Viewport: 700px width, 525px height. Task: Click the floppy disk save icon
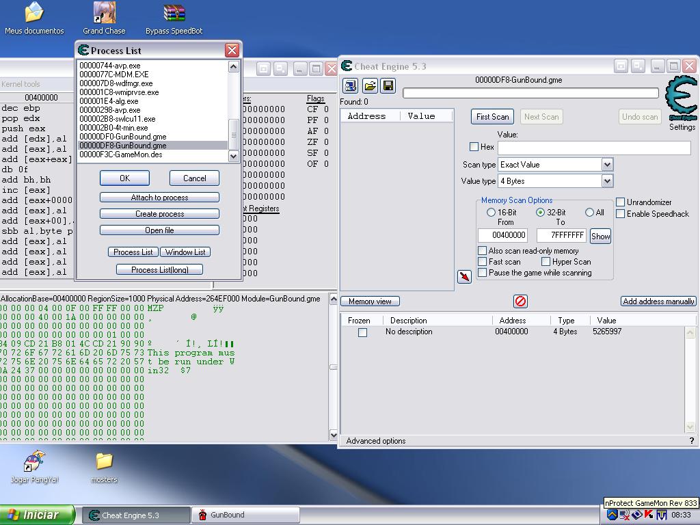[388, 85]
